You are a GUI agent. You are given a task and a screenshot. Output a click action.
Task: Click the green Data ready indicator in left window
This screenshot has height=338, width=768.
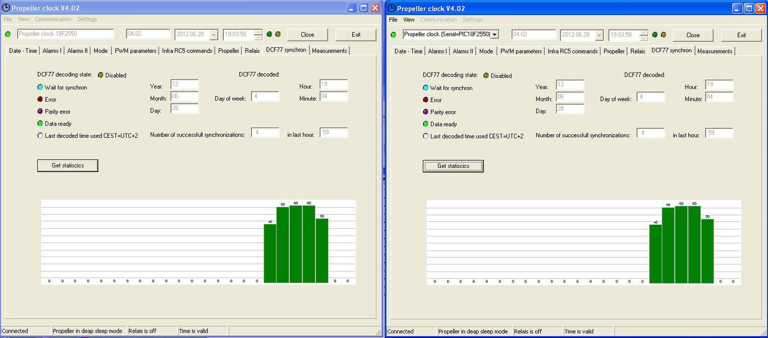click(x=40, y=123)
